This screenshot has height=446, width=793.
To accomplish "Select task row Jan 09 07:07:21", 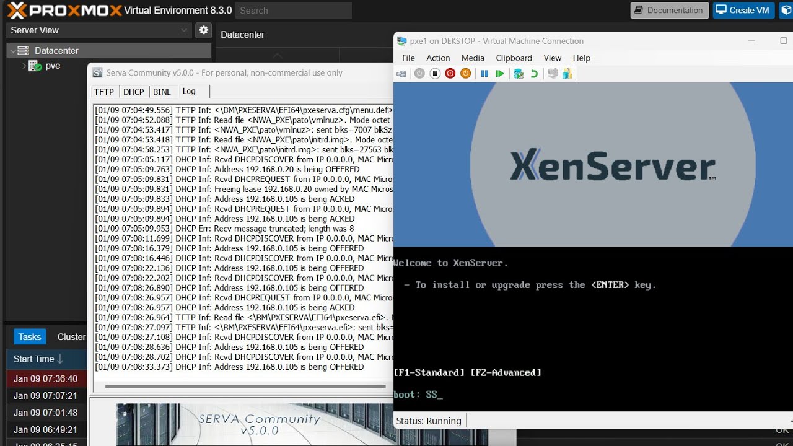I will point(46,395).
